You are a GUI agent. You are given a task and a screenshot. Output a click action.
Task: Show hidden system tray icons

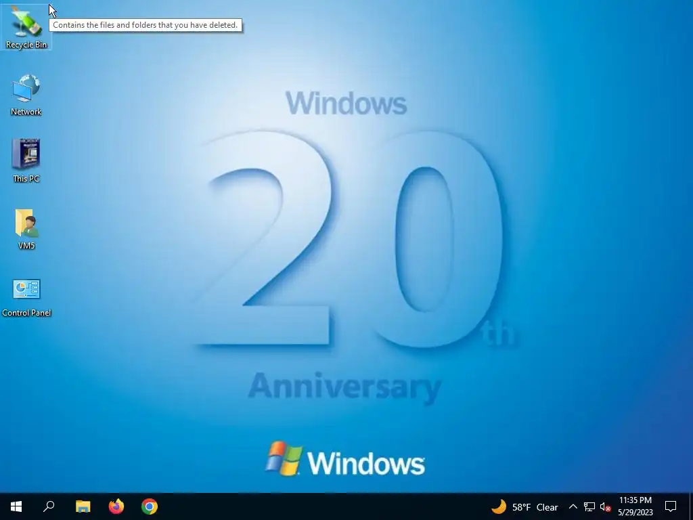573,506
